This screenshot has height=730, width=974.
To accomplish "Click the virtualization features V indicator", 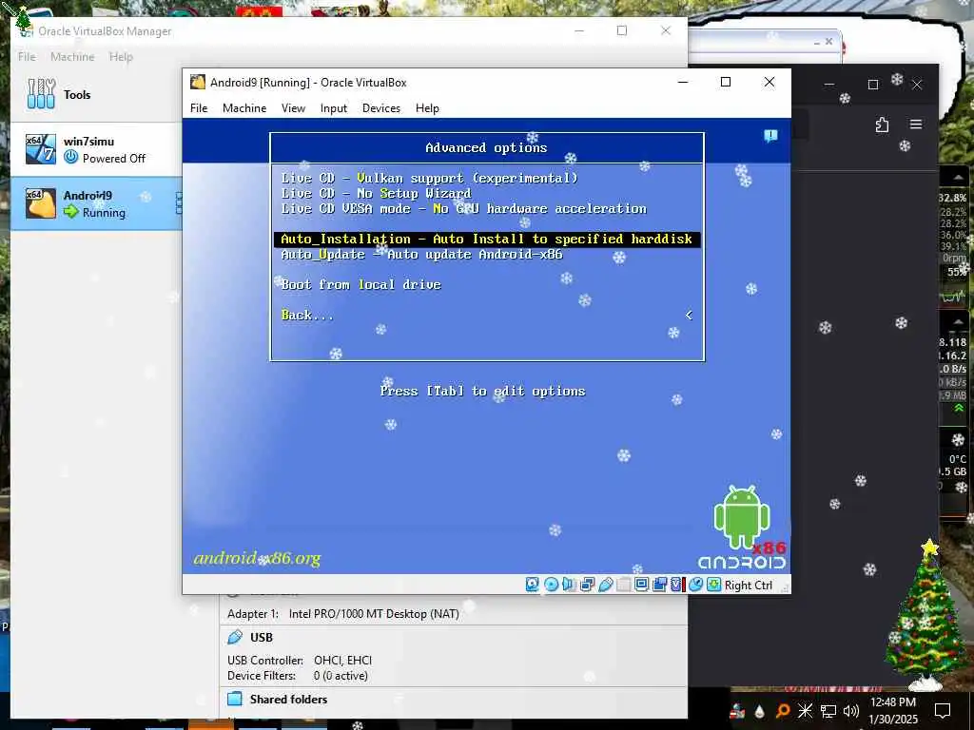I will pos(676,585).
